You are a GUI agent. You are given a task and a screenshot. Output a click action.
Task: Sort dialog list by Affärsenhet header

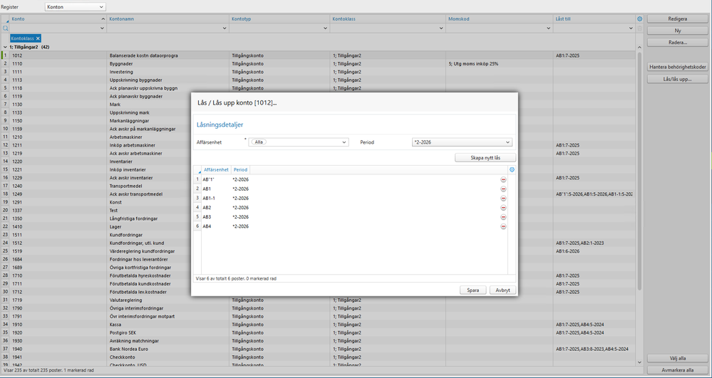(216, 169)
